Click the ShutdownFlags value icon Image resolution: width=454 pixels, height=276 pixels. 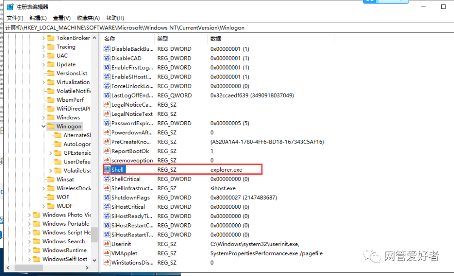pos(107,197)
